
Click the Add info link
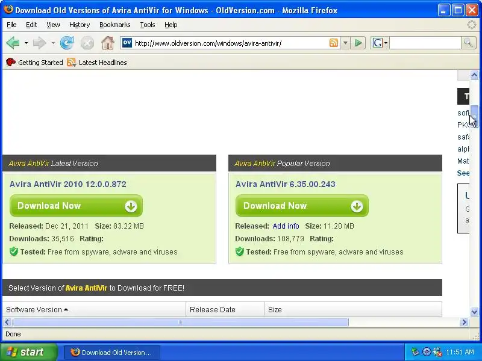pyautogui.click(x=286, y=226)
